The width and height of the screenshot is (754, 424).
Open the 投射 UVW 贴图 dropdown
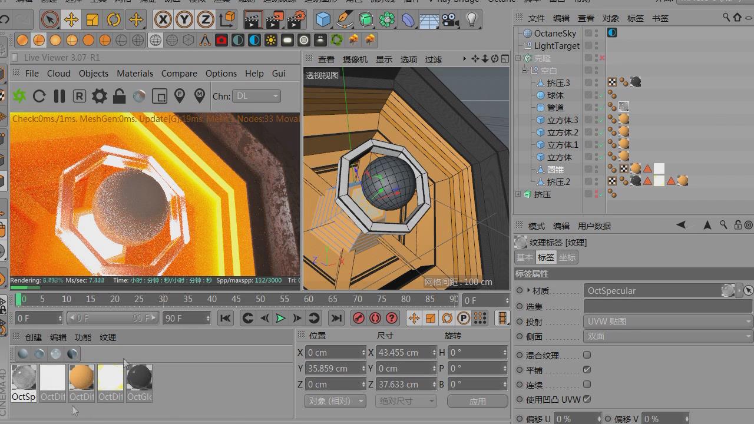coord(669,322)
